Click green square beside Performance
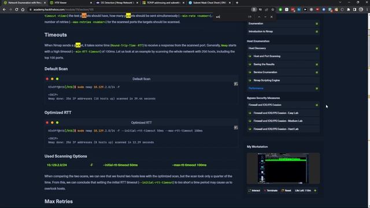Image resolution: width=370 pixels, height=208 pixels. (317, 88)
